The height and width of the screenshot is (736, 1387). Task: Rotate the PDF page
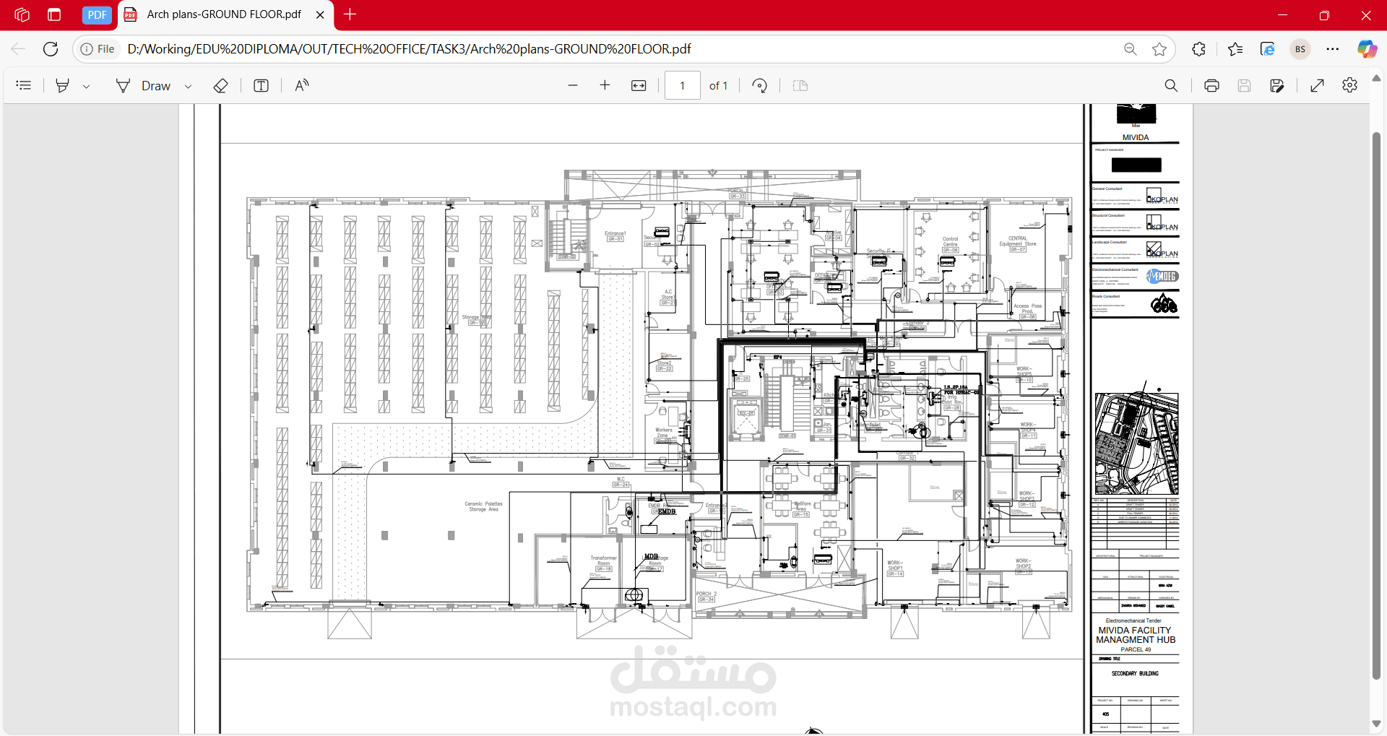coord(759,85)
